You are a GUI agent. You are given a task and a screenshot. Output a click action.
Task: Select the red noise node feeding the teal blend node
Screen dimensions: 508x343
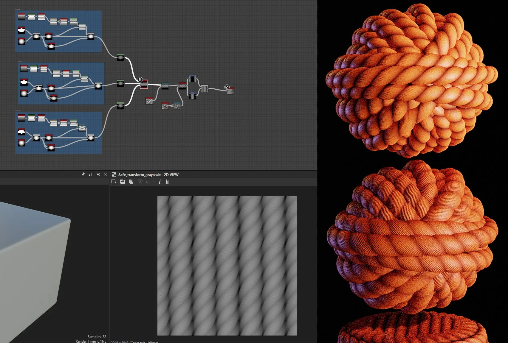coord(149,101)
